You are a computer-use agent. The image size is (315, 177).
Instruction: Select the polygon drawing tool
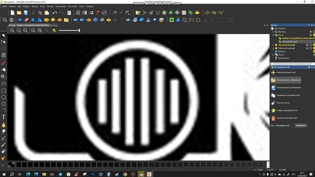pyautogui.click(x=3, y=104)
